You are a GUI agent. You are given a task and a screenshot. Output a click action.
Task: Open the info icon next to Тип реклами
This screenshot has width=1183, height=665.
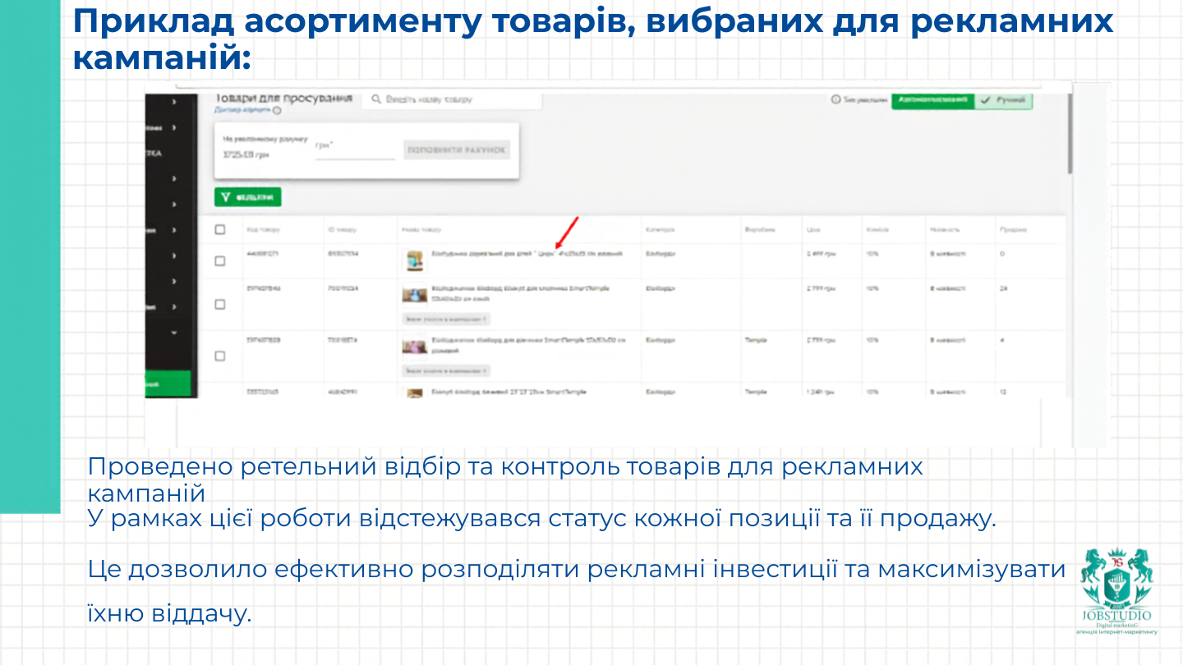click(835, 99)
